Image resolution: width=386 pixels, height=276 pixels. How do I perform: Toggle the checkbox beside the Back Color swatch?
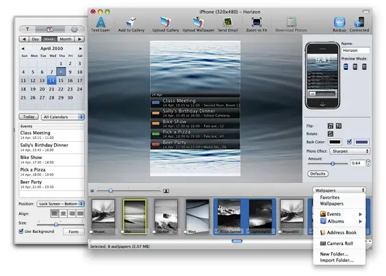pyautogui.click(x=349, y=142)
